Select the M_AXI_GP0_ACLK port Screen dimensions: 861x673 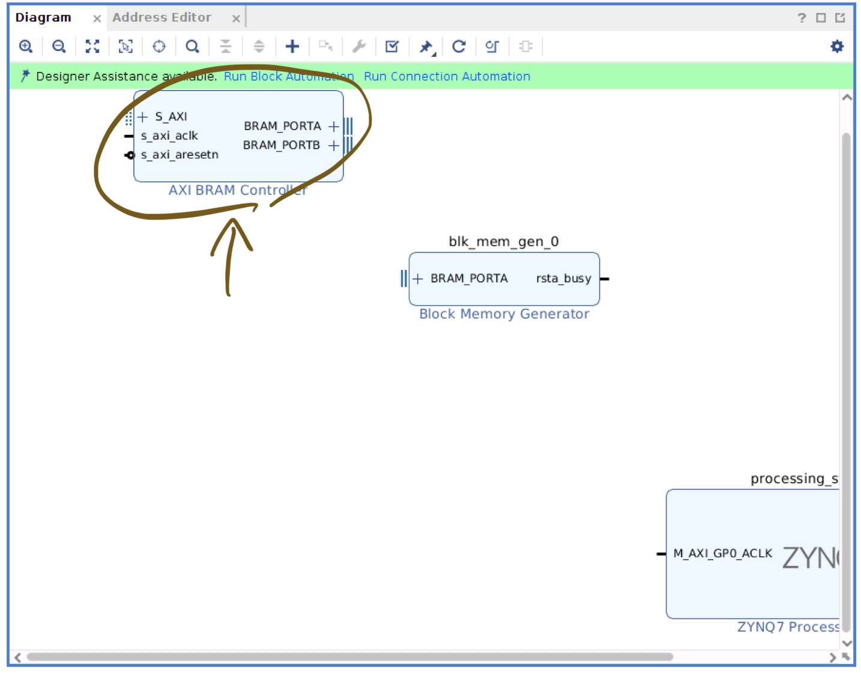click(723, 553)
